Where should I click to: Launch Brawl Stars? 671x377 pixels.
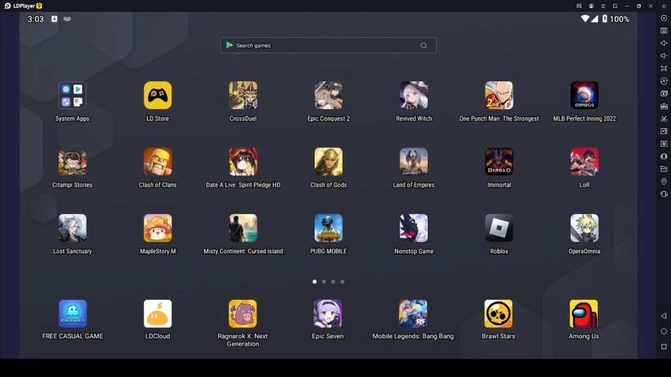[499, 313]
